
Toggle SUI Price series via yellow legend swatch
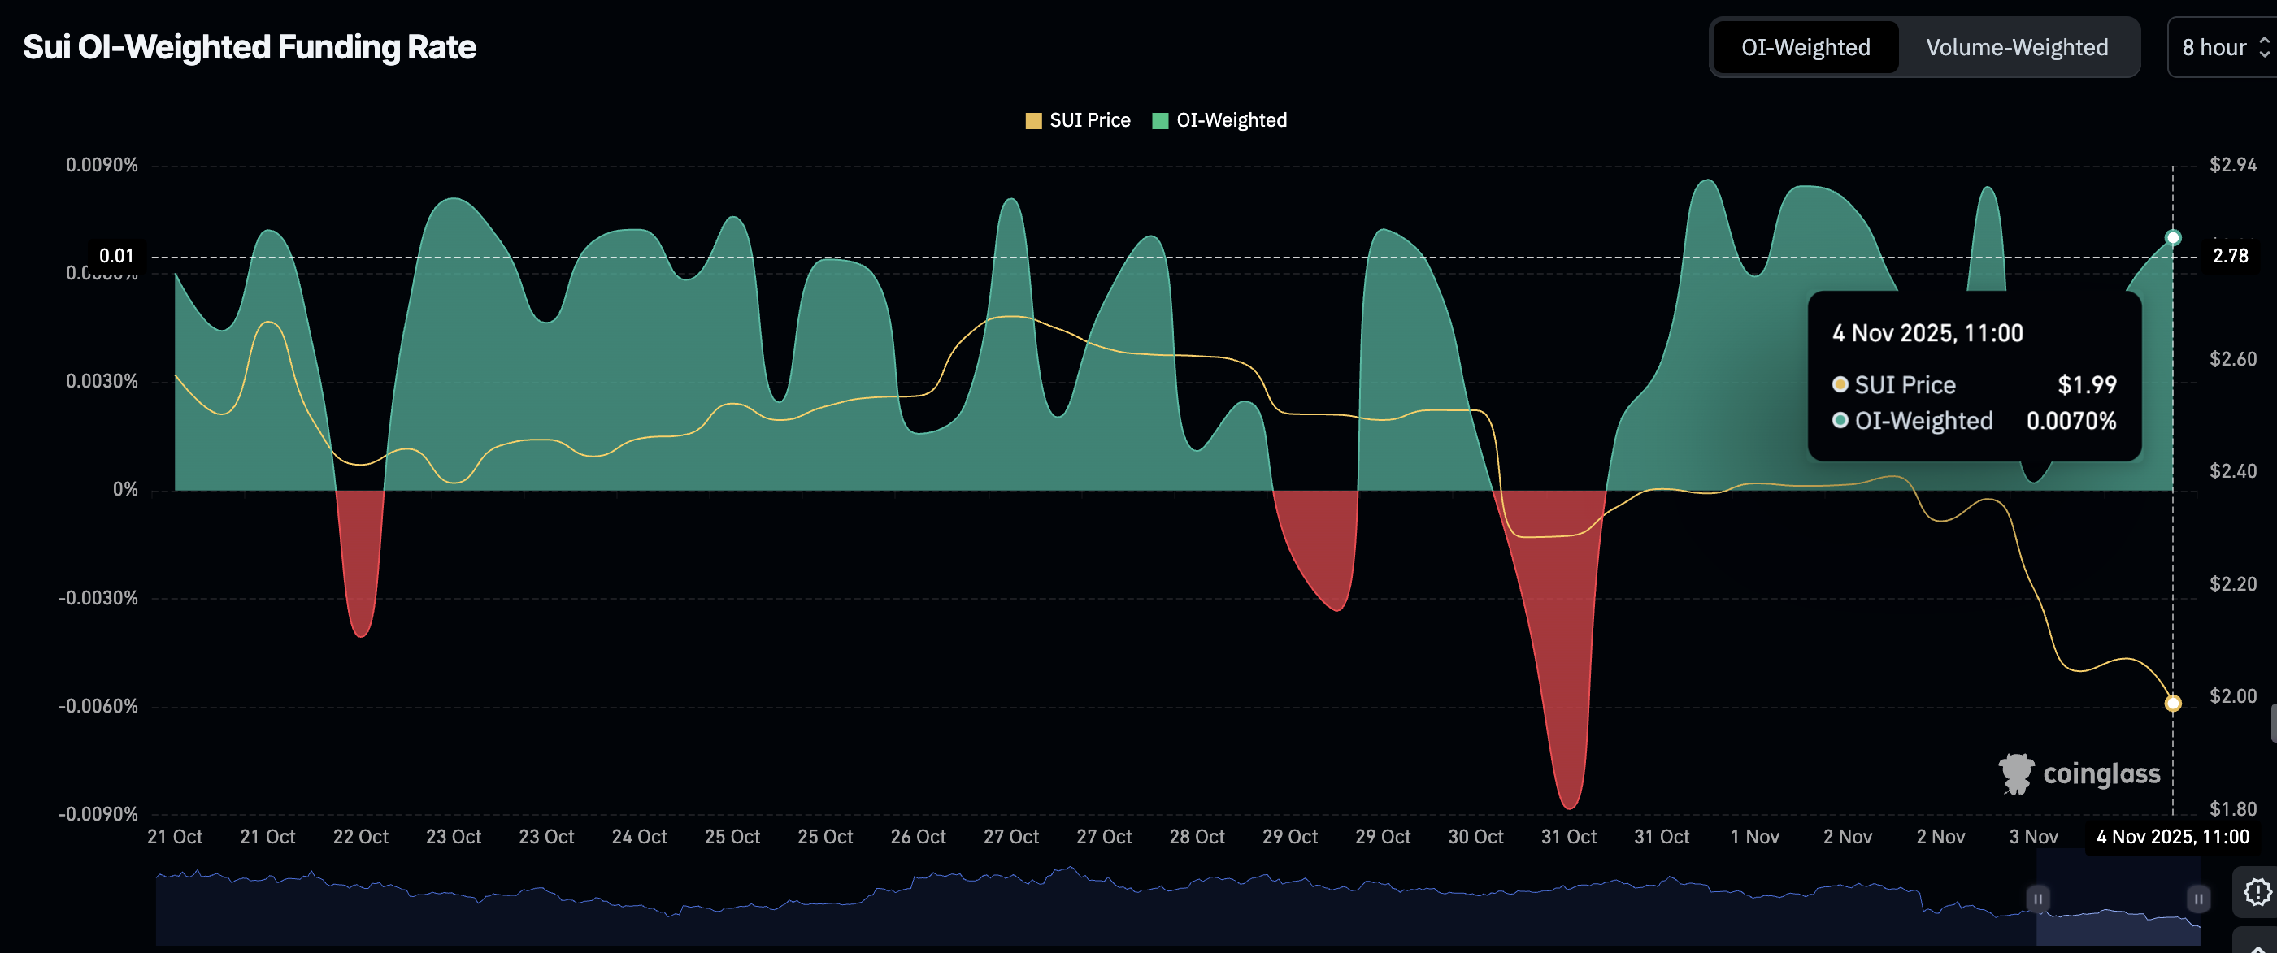1032,121
